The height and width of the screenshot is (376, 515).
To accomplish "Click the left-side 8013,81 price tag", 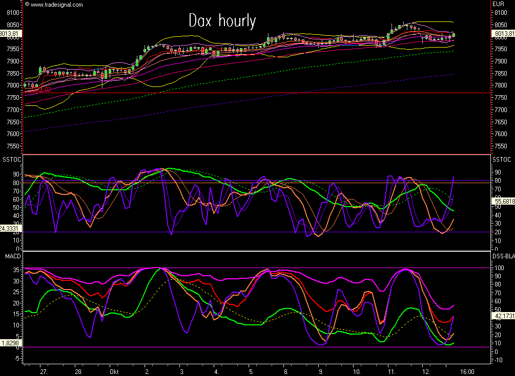I will tap(11, 34).
